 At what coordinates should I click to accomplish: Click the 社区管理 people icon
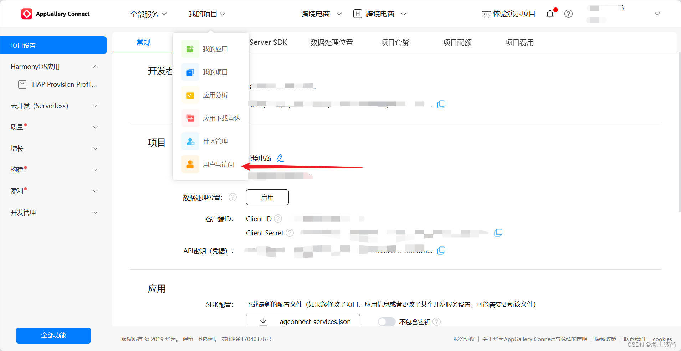(x=190, y=141)
